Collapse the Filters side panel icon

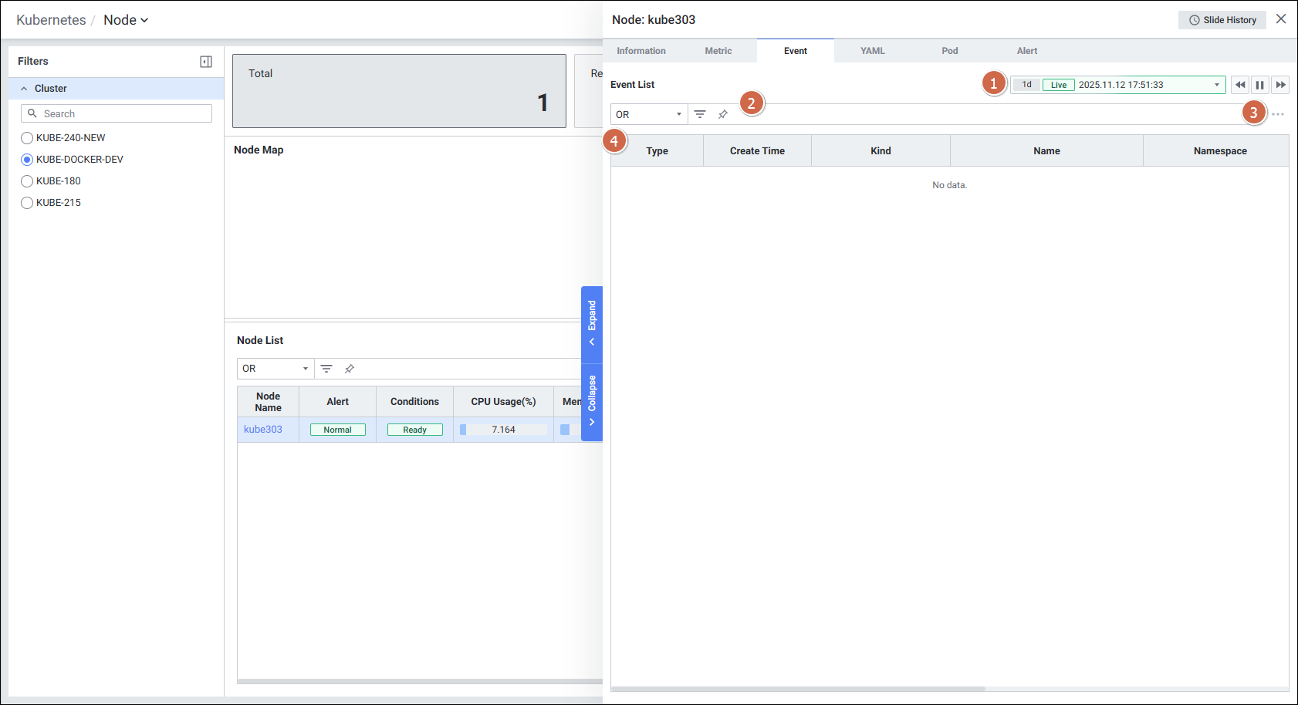coord(206,62)
